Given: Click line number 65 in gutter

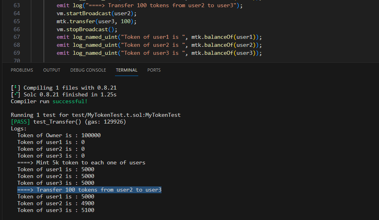Looking at the screenshot, I should 17,21.
